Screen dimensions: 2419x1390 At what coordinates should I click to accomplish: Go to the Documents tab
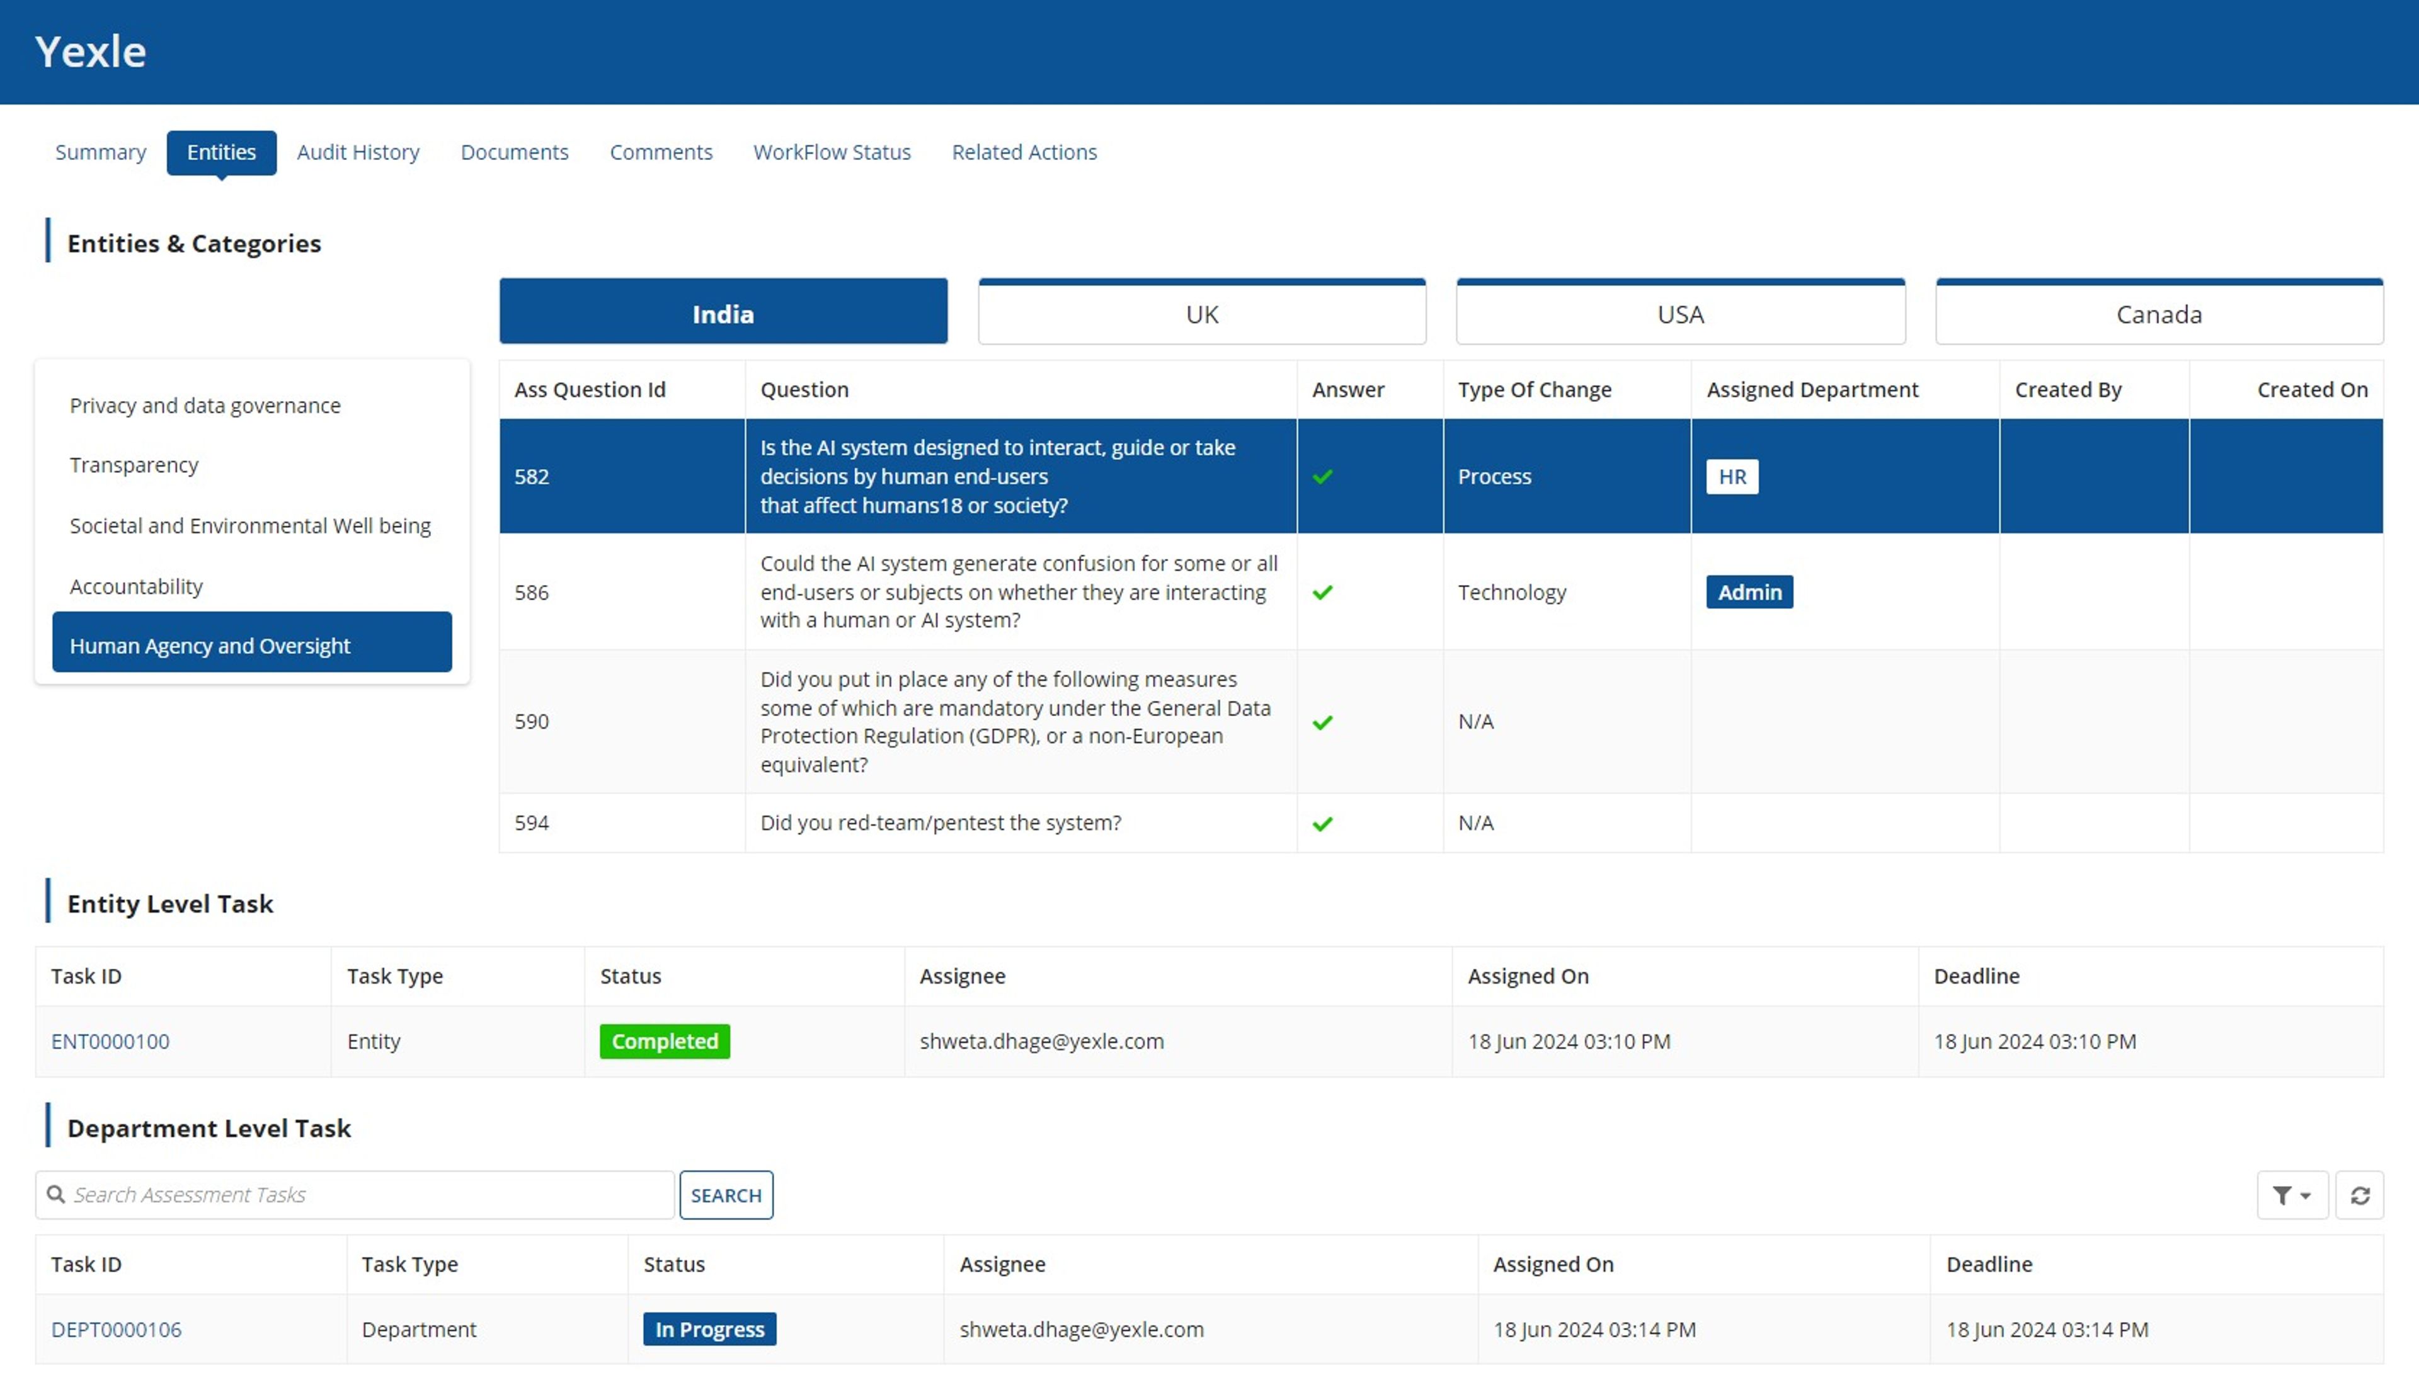click(515, 152)
